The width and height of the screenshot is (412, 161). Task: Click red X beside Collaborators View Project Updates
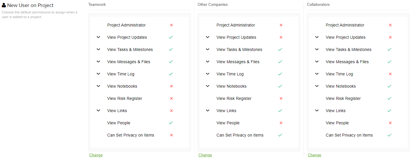tap(390, 37)
